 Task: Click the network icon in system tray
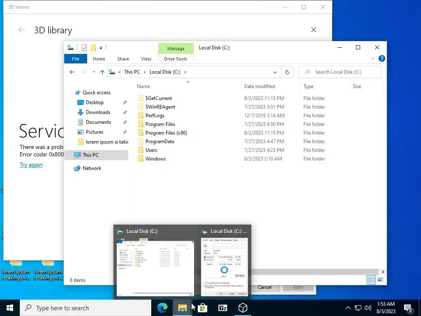pyautogui.click(x=358, y=308)
